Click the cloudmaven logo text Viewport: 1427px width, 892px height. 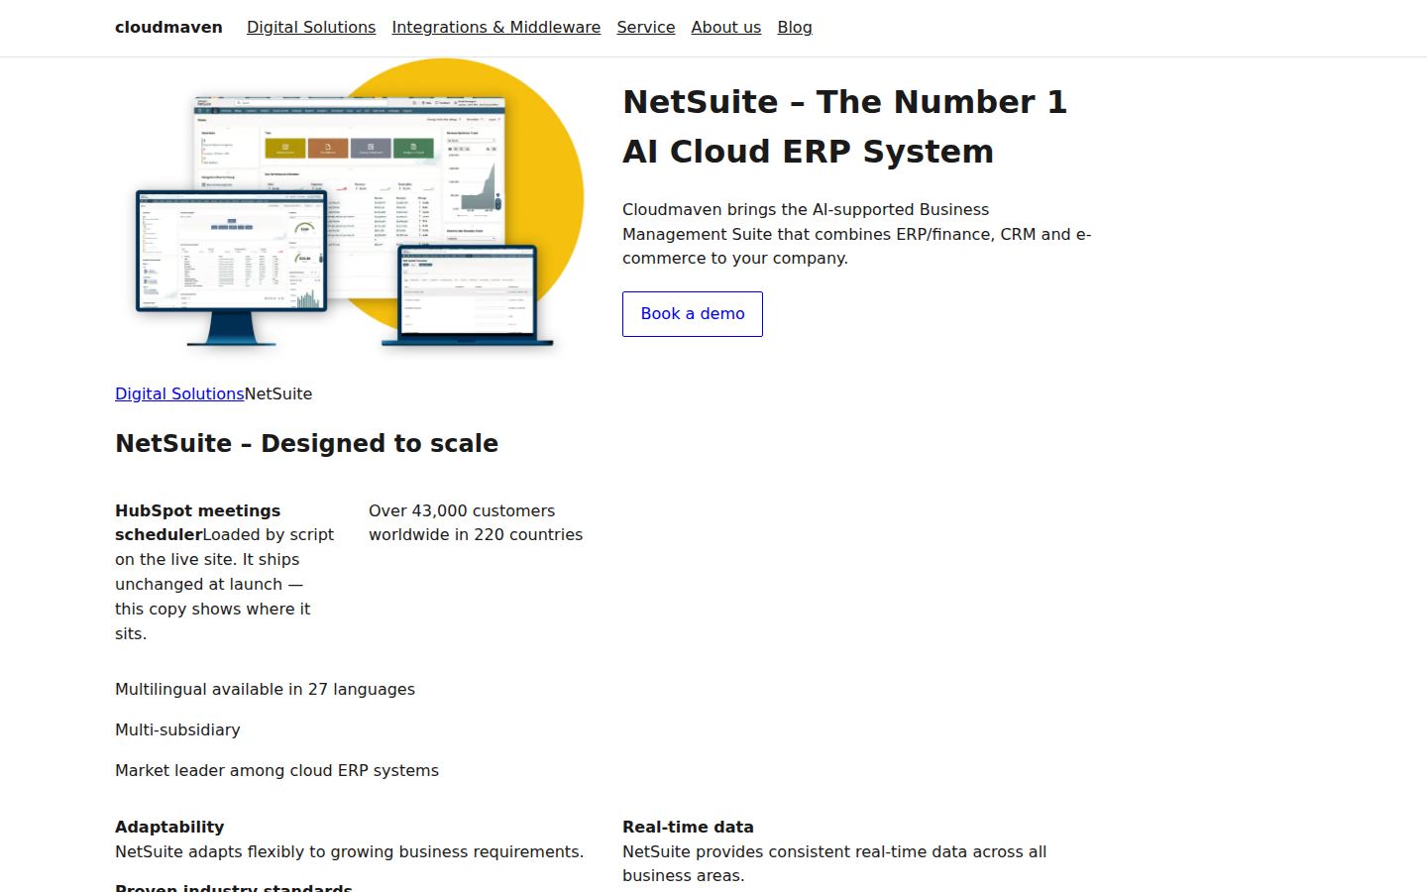(x=168, y=28)
